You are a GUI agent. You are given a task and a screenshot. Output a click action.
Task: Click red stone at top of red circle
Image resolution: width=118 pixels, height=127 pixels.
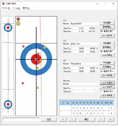pyautogui.click(x=38, y=54)
